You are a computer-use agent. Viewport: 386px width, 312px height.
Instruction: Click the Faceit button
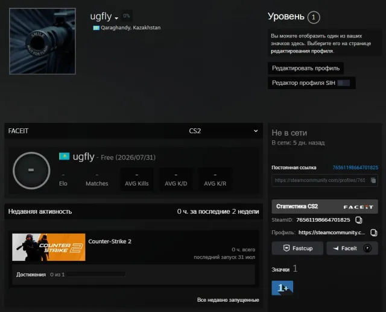(x=352, y=248)
